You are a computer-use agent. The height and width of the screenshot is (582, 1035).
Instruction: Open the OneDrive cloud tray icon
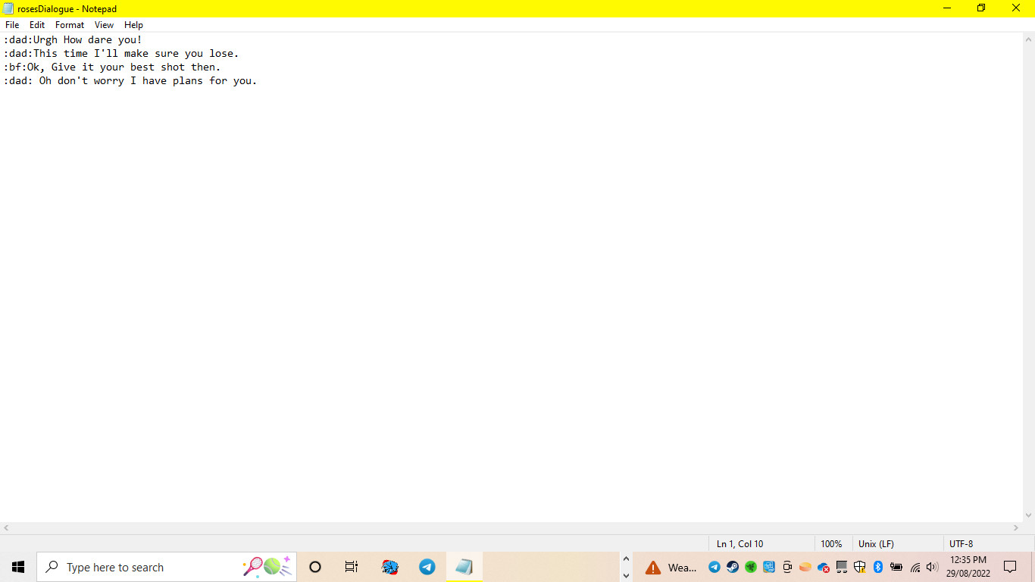824,567
